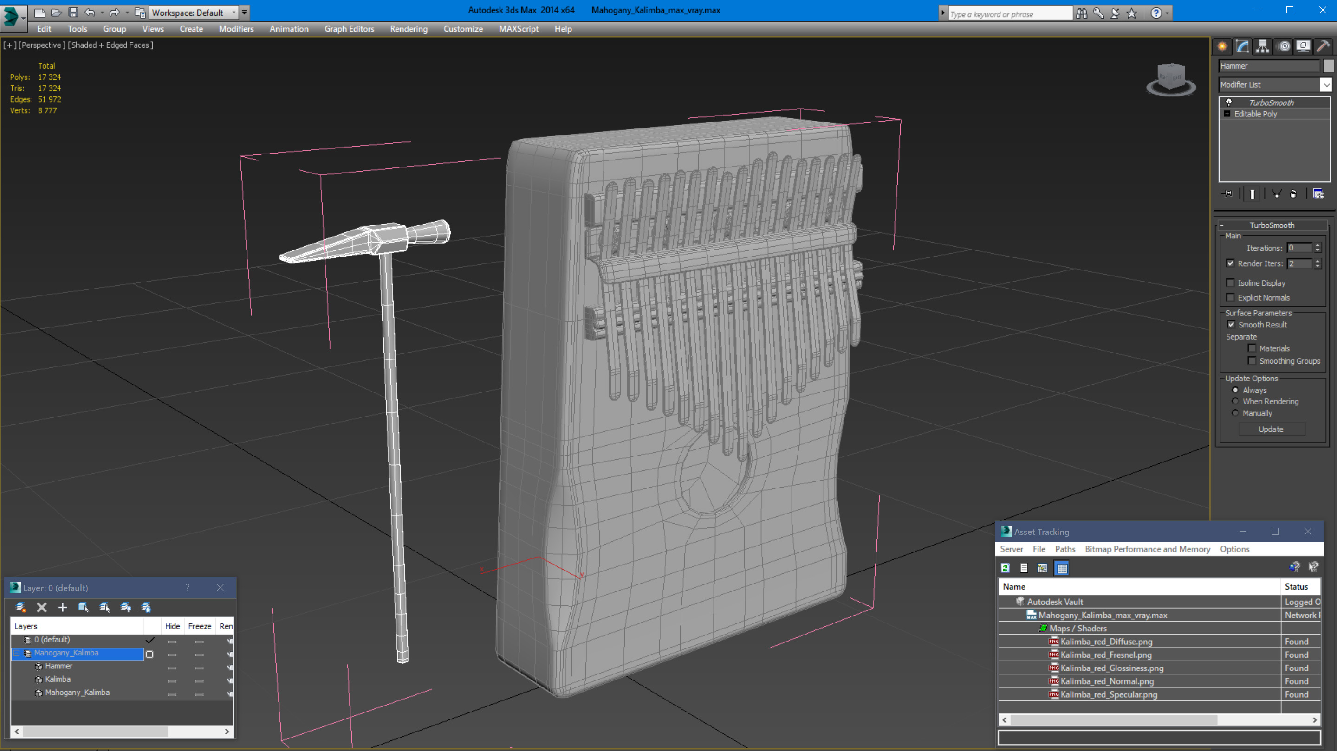This screenshot has height=751, width=1337.
Task: Uncheck the Smooth Result checkbox
Action: (1231, 324)
